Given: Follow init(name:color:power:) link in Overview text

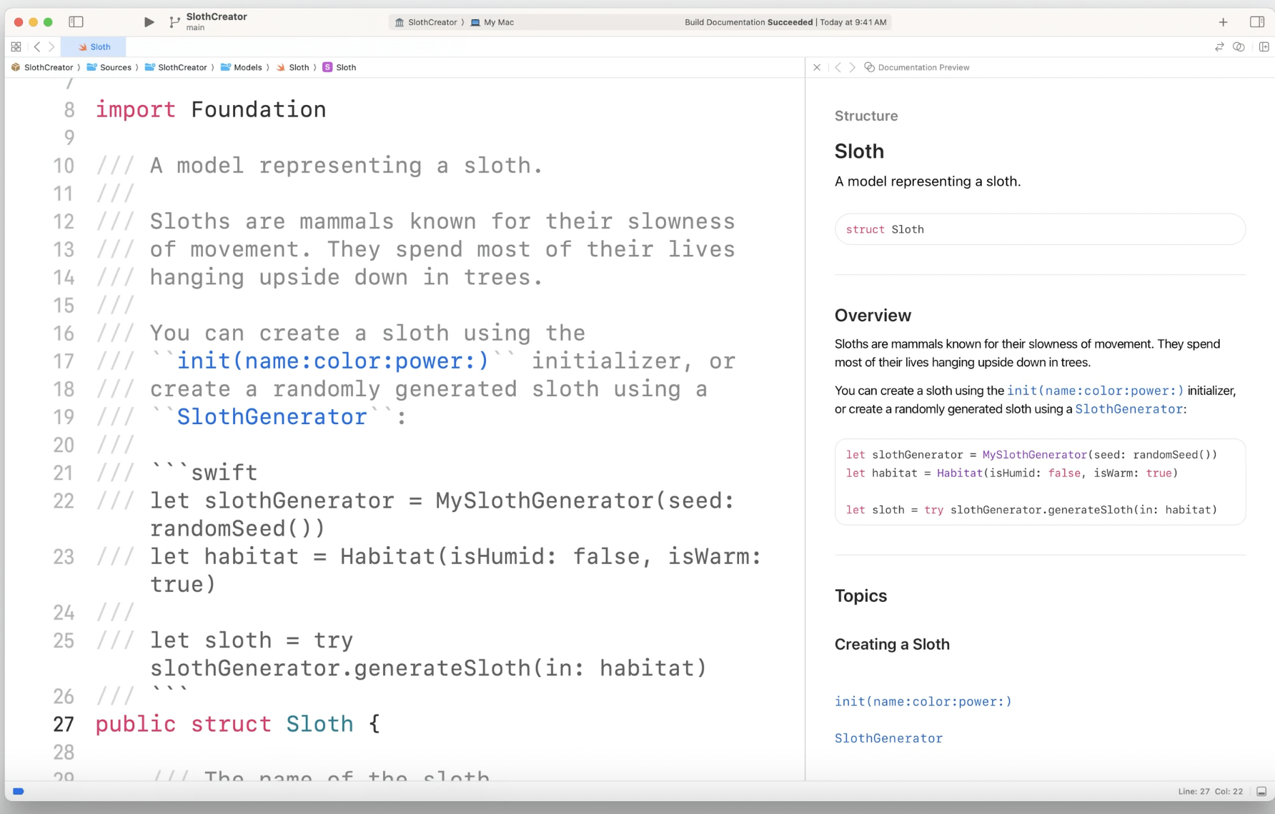Looking at the screenshot, I should tap(1095, 391).
